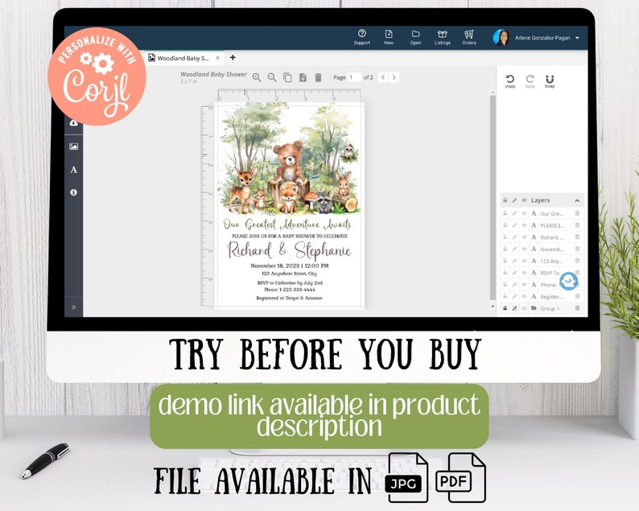Go to the previous page arrow
Viewport: 639px width, 511px height.
pyautogui.click(x=382, y=77)
